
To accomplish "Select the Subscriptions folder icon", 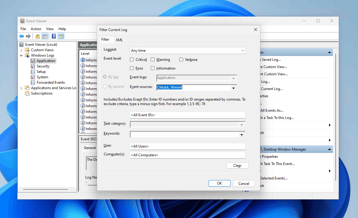I will click(x=28, y=93).
